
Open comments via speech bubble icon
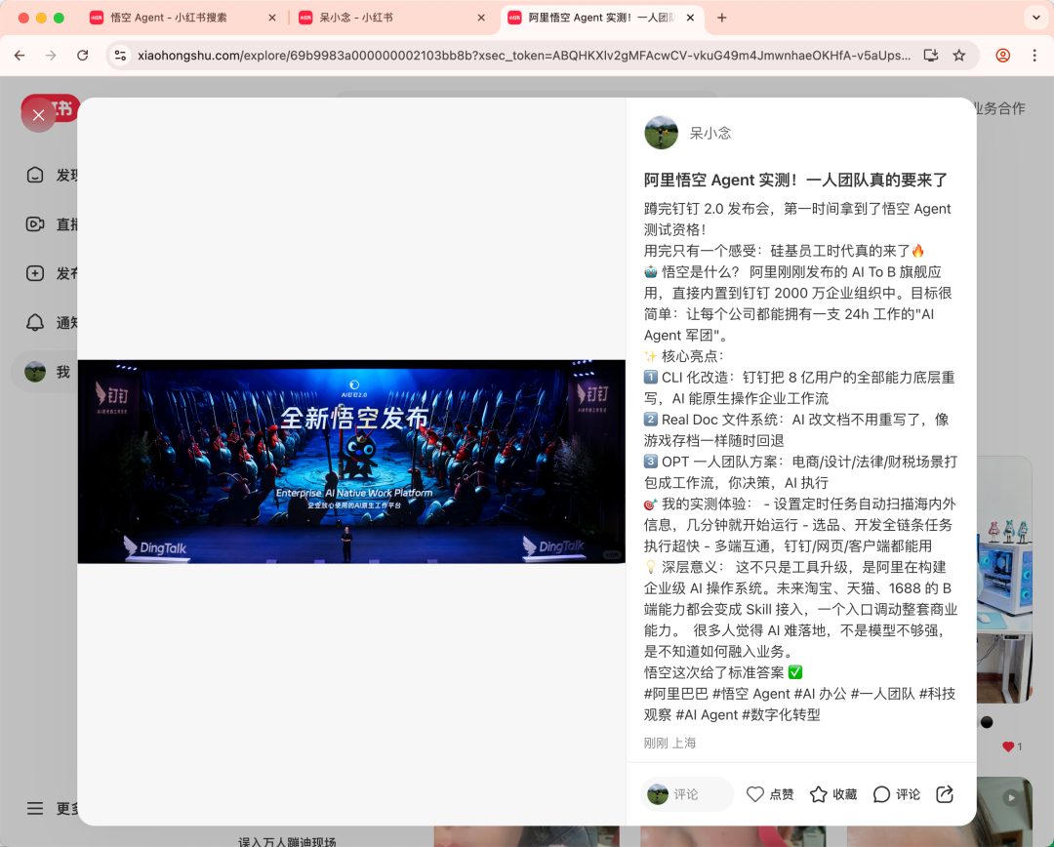[882, 794]
